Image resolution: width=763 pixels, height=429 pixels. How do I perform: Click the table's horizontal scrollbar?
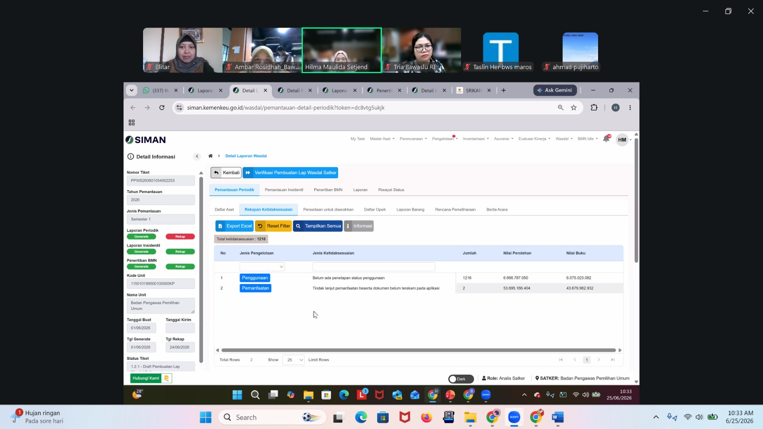[x=418, y=350]
